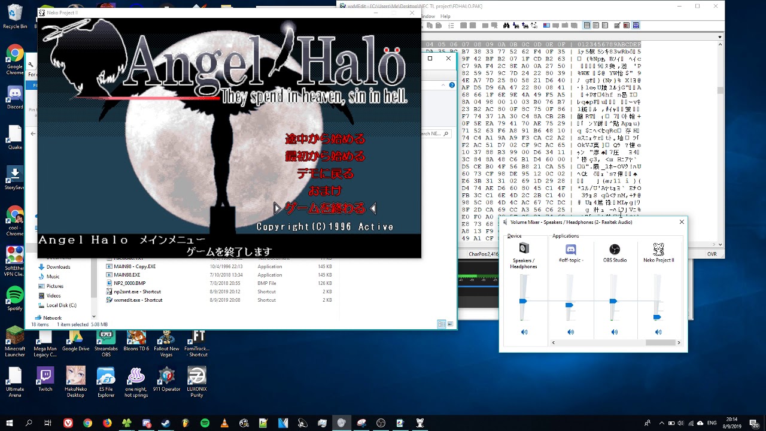Select MAIN98.EXE file in File Explorer
Viewport: 766px width, 431px height.
pos(127,275)
